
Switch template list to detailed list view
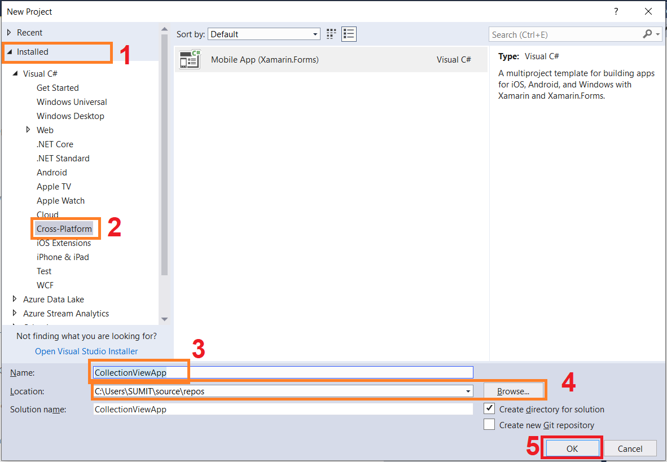349,34
